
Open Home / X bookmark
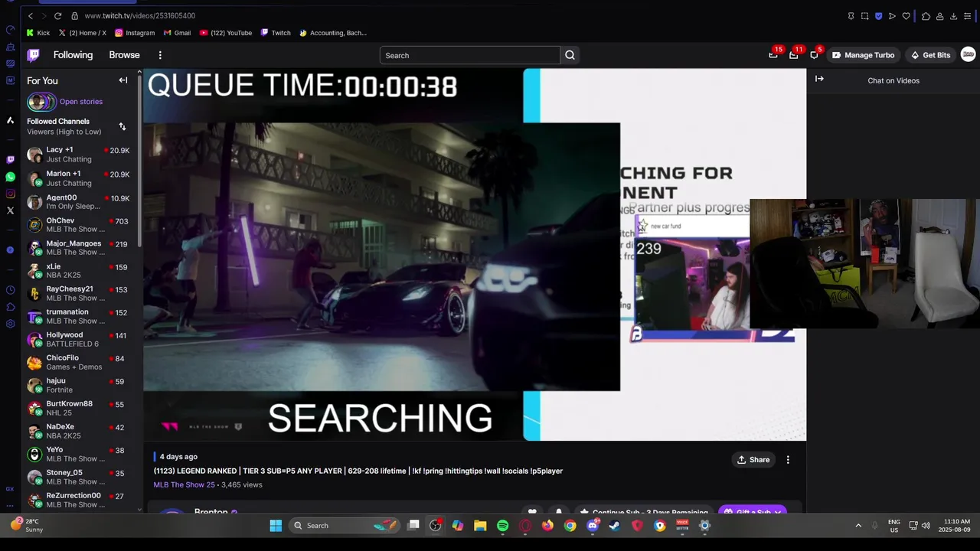click(82, 33)
